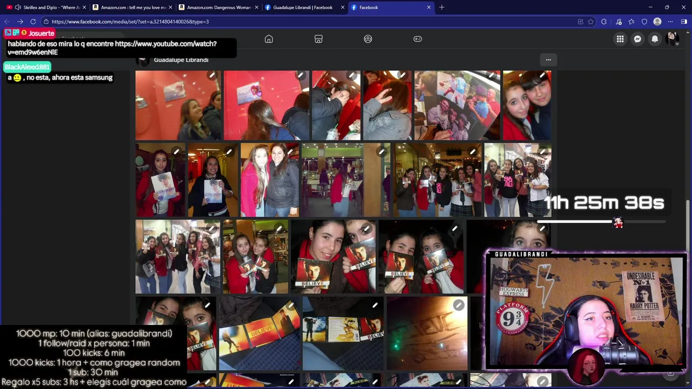This screenshot has height=389, width=692.
Task: Switch to Amazon tell me you love me tab
Action: [x=132, y=8]
